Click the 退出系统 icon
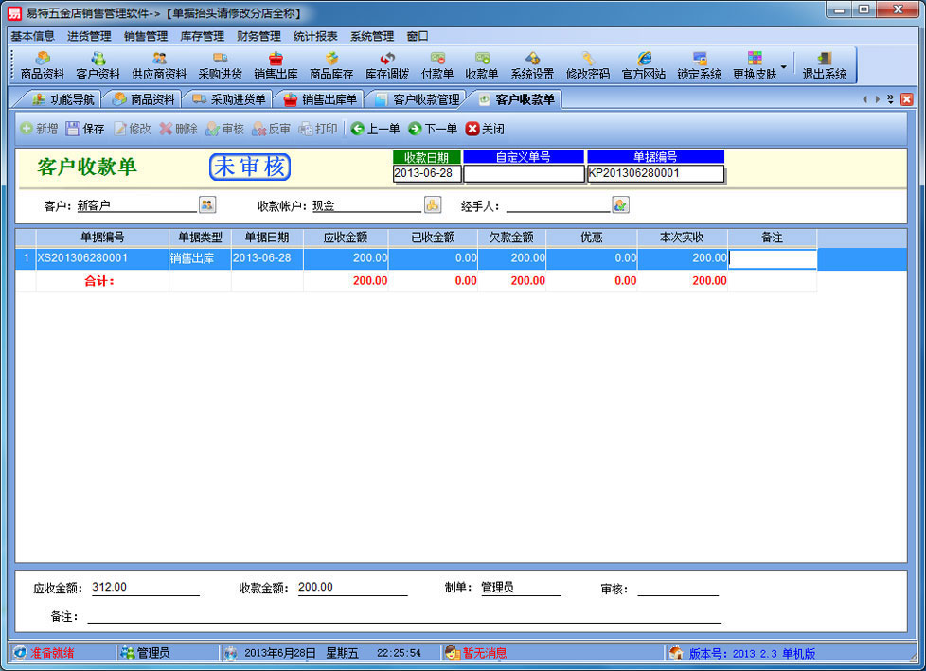 (825, 65)
